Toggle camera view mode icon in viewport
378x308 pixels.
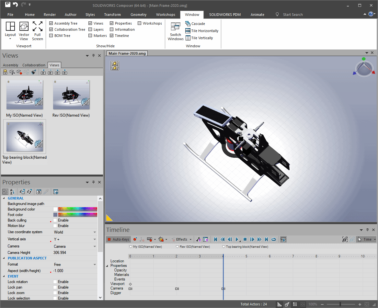coord(115,65)
